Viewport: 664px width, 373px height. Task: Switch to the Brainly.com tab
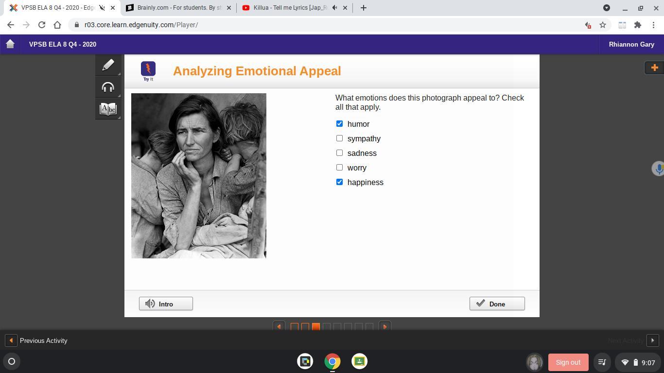tap(178, 8)
